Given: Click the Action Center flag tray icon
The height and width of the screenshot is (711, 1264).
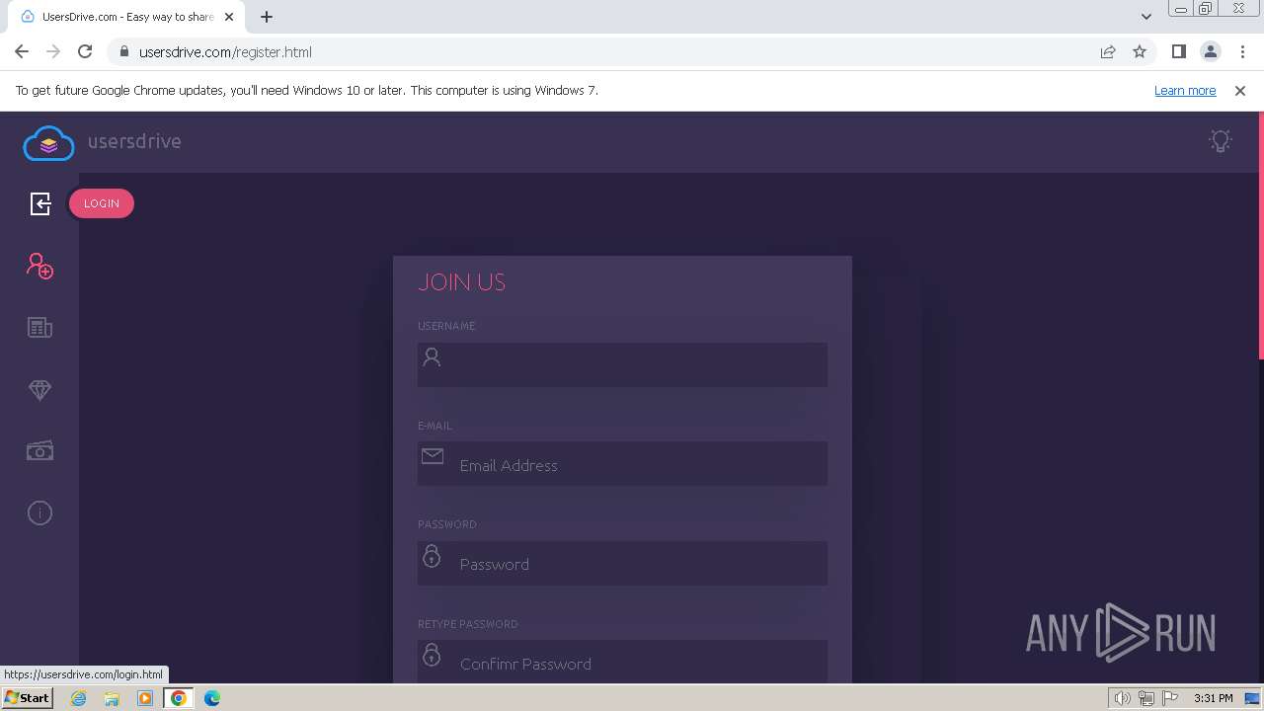Looking at the screenshot, I should [x=1170, y=698].
